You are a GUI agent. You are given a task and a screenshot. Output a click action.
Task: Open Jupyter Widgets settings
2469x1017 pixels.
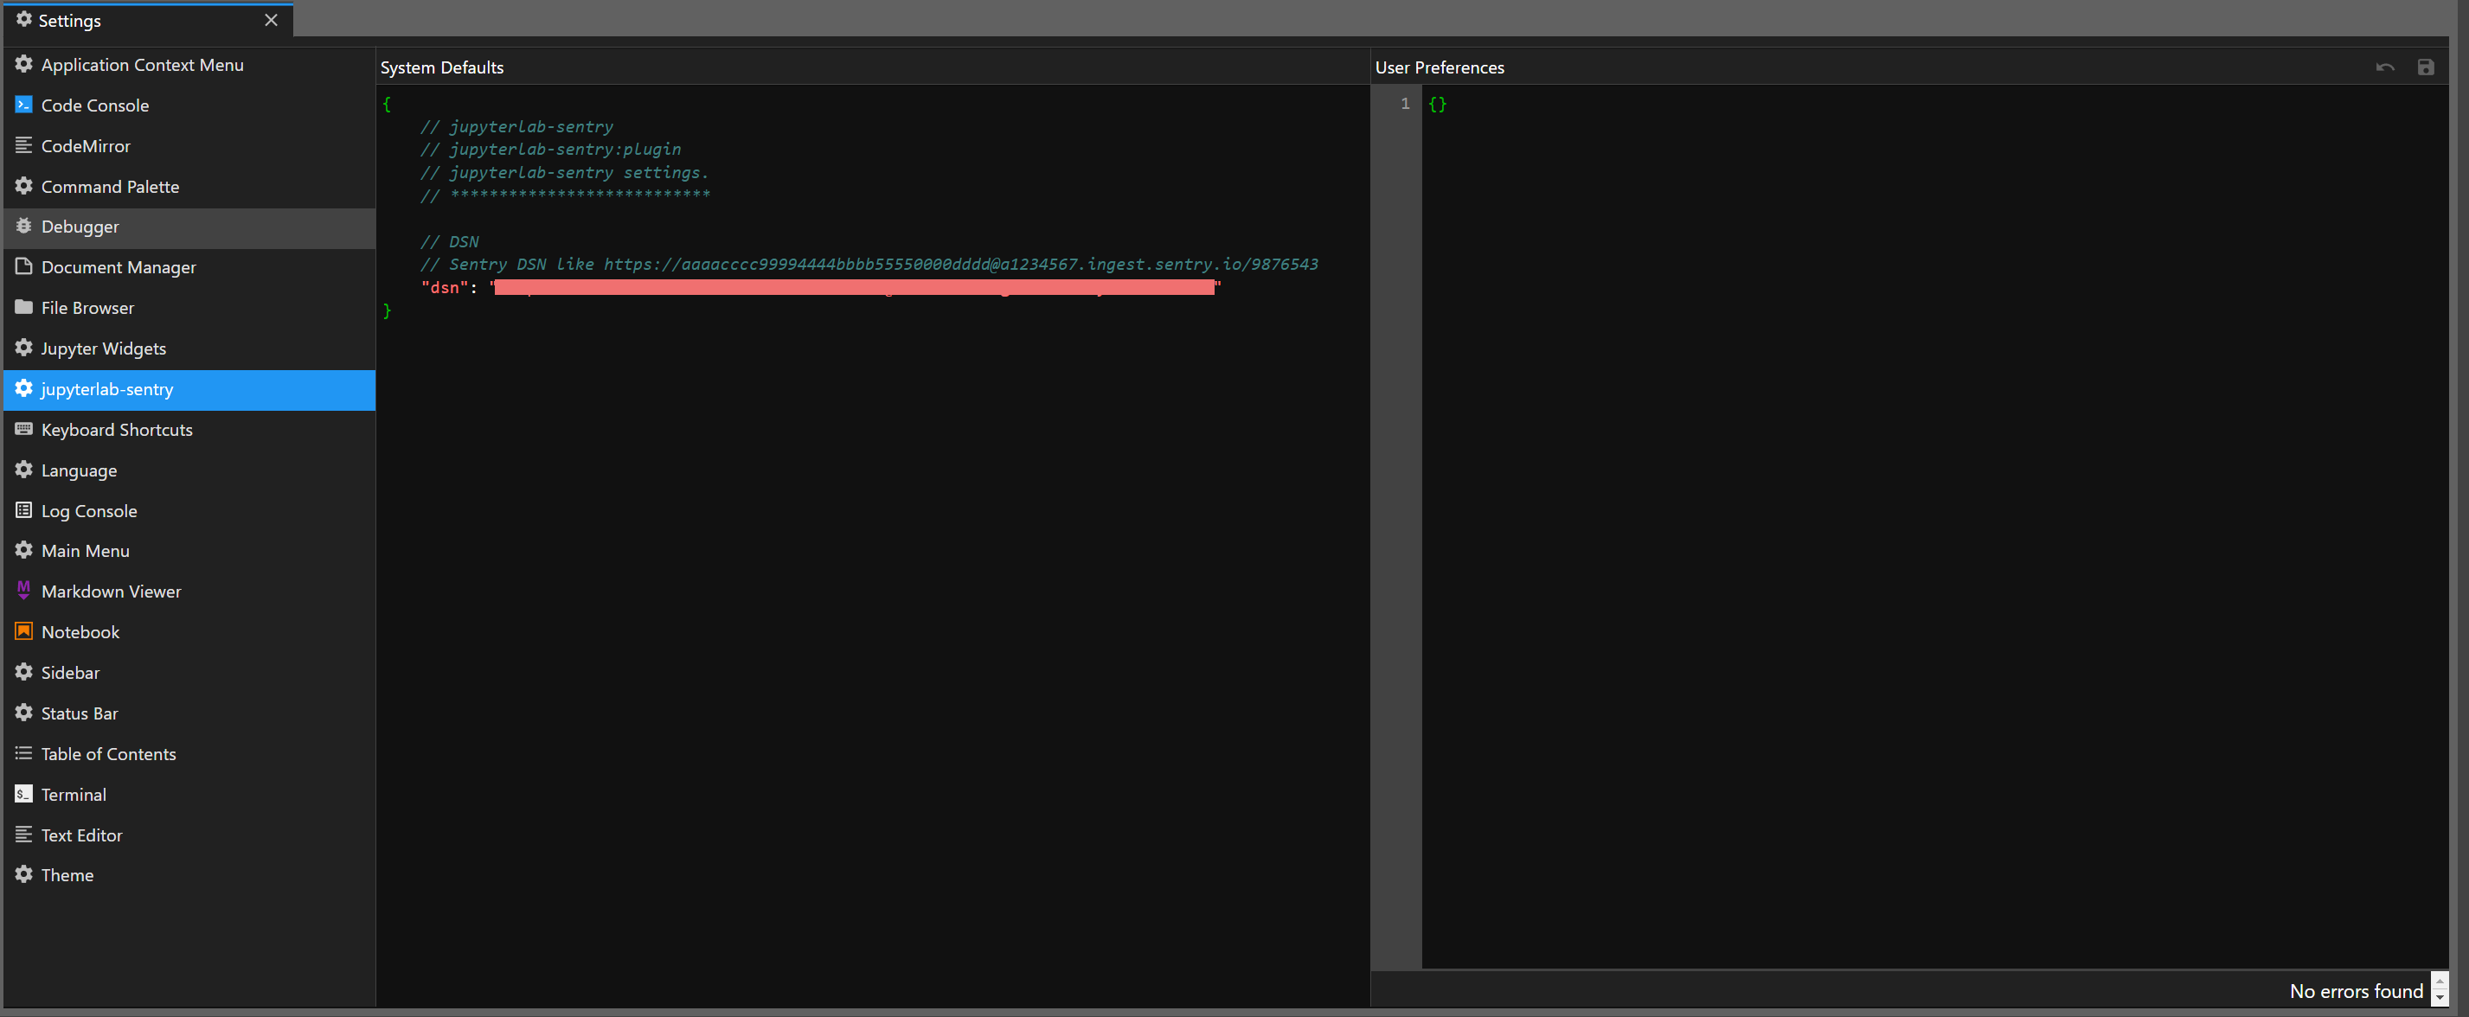tap(189, 349)
